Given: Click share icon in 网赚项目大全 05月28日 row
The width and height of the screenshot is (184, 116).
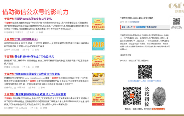Looking at the screenshot, I should click(x=30, y=88).
